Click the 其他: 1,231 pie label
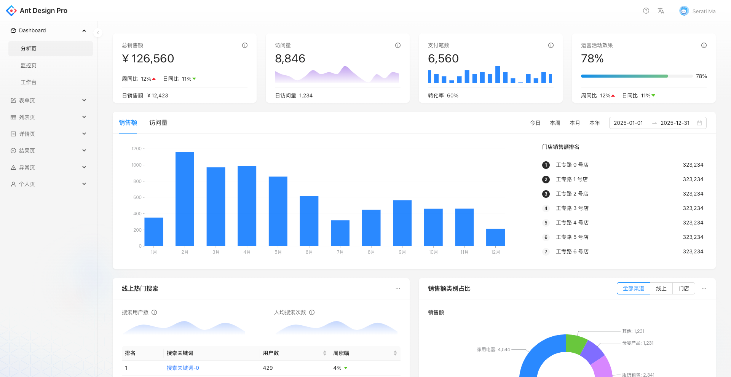This screenshot has height=377, width=731. (633, 331)
